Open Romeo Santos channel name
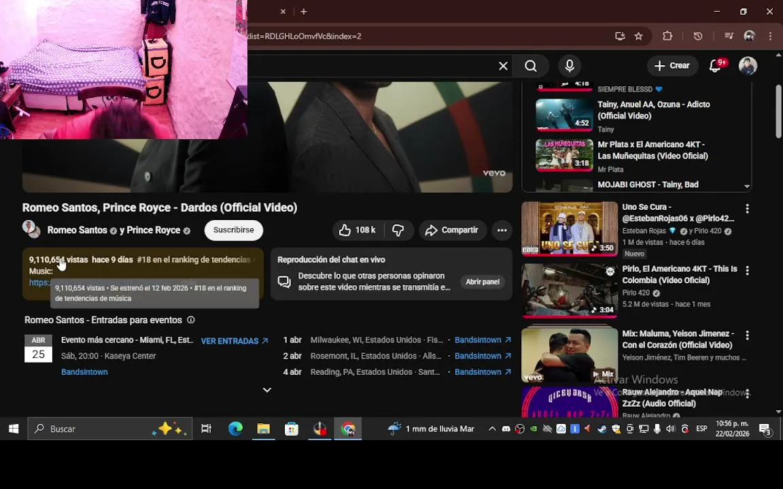 pos(77,230)
